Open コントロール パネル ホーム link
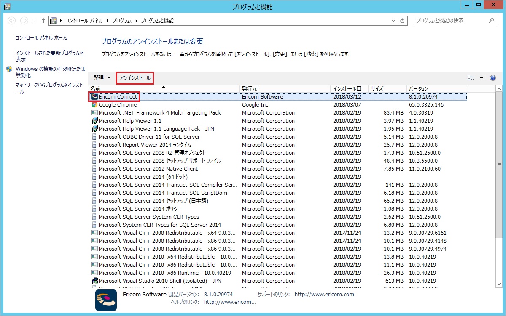Screen dimensions: 506x316 coord(41,38)
